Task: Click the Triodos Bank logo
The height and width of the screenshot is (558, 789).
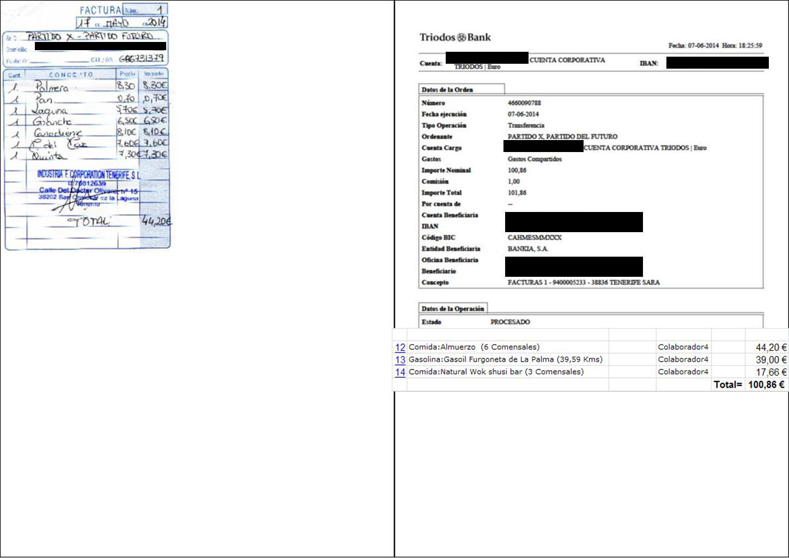Action: pyautogui.click(x=455, y=38)
